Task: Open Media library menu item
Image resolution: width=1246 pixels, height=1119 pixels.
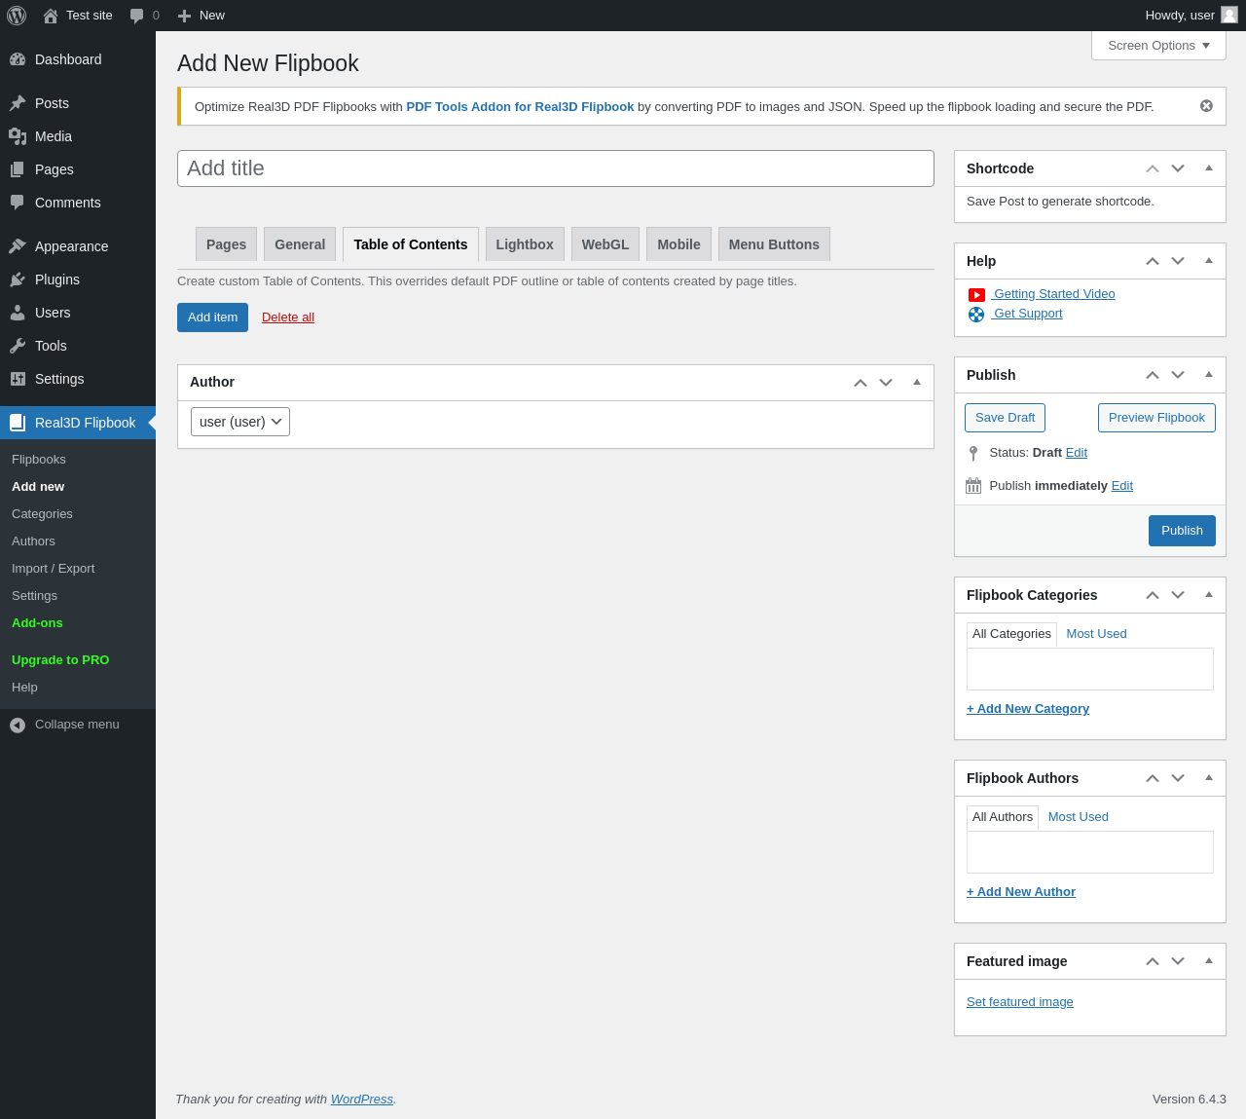Action: click(78, 136)
